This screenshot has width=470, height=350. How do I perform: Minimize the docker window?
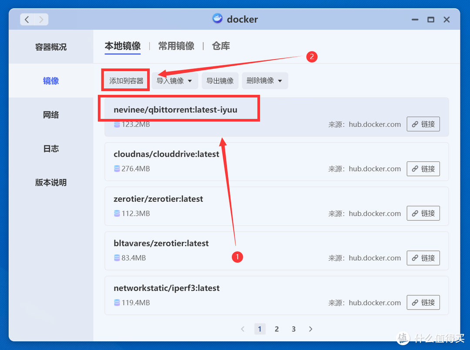[x=415, y=20]
